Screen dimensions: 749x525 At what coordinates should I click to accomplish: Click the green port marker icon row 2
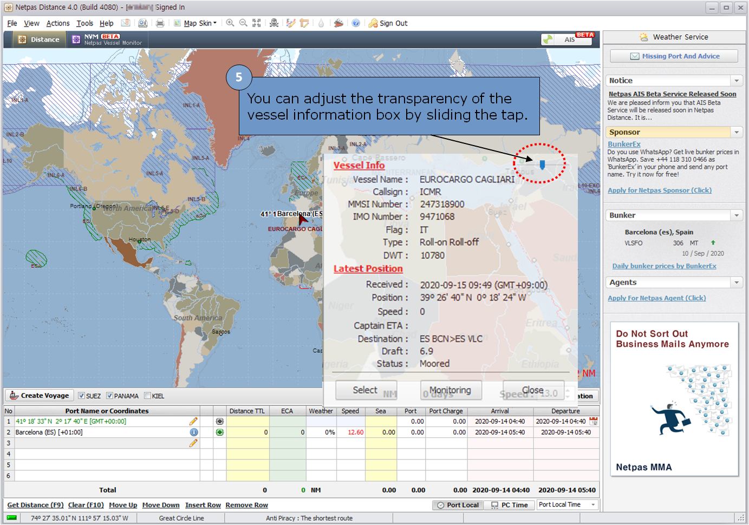click(x=219, y=432)
